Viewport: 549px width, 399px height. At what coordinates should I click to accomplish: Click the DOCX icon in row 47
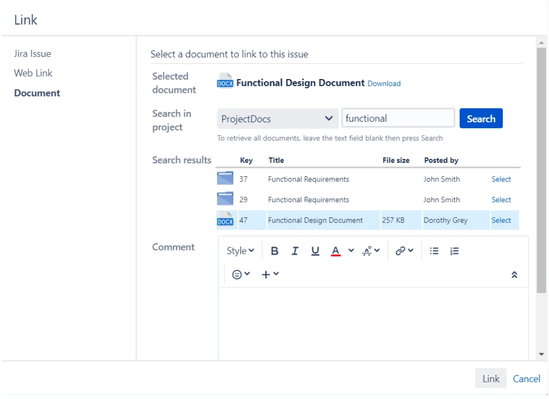pyautogui.click(x=225, y=220)
